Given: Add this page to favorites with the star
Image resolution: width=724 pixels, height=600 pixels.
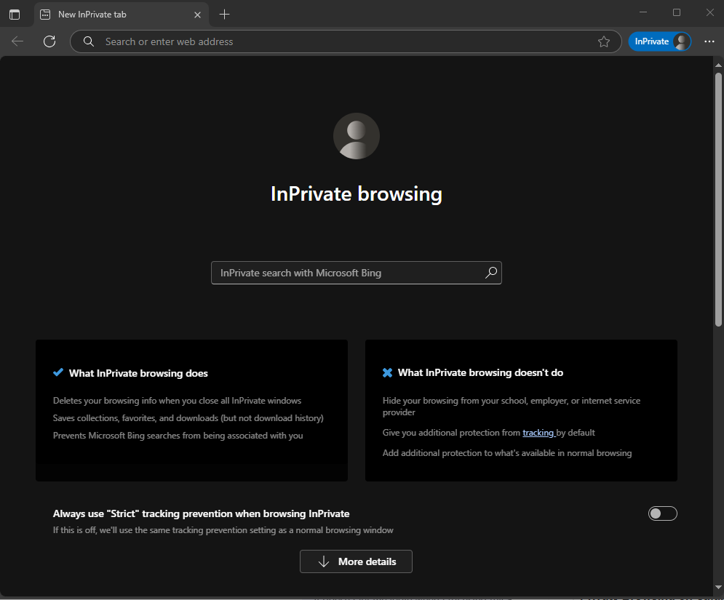Looking at the screenshot, I should coord(603,41).
